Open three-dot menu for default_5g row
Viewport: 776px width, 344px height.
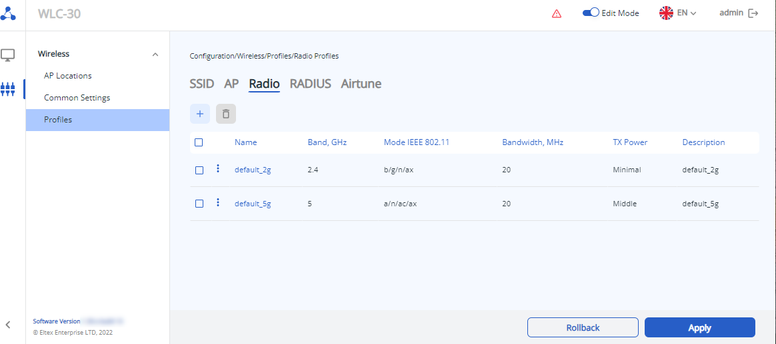pos(218,202)
